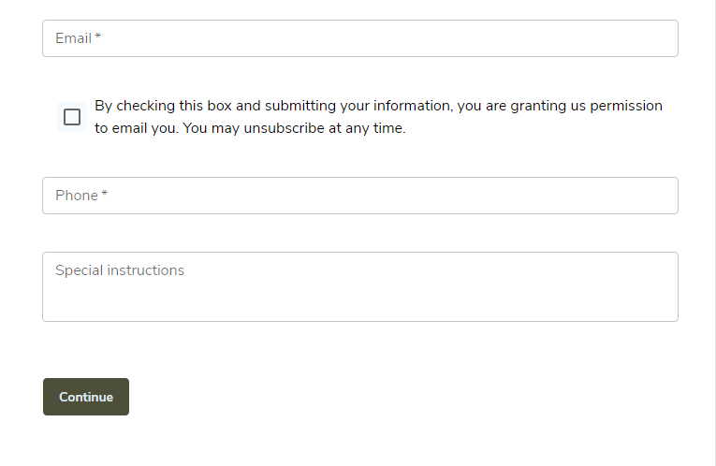Select the 'Phone *' placeholder text
The image size is (716, 466).
[81, 196]
